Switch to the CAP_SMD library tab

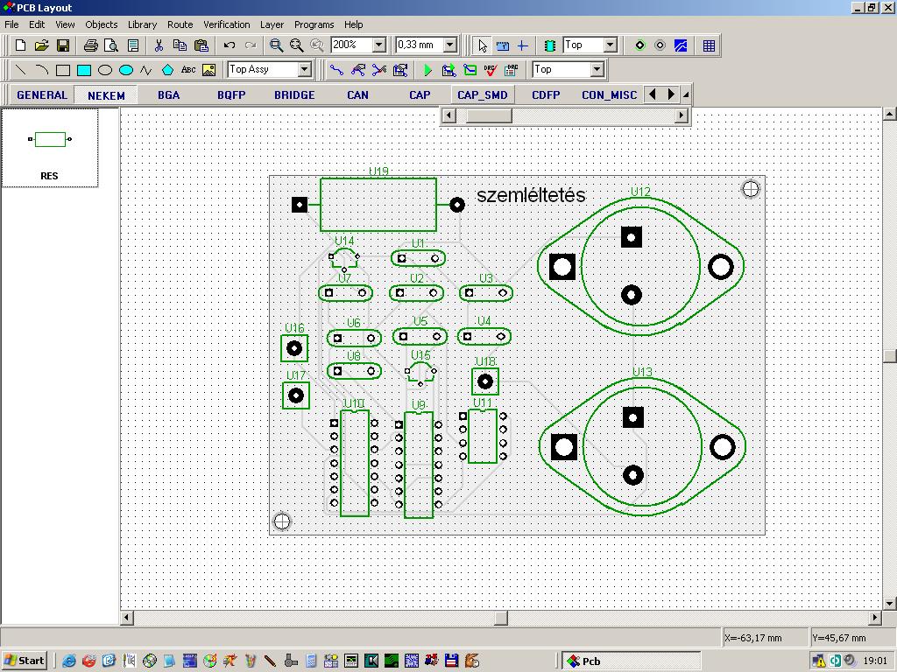482,94
